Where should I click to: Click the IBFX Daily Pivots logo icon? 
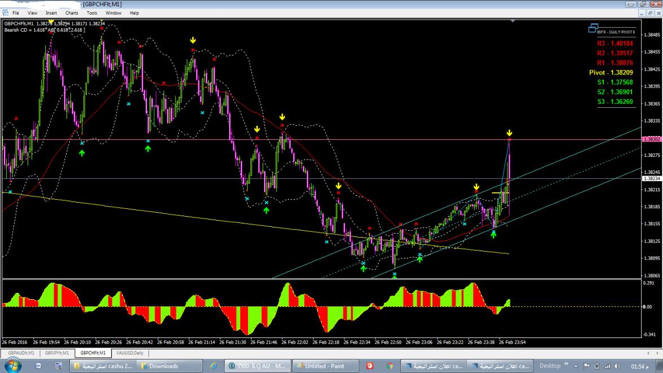click(593, 28)
